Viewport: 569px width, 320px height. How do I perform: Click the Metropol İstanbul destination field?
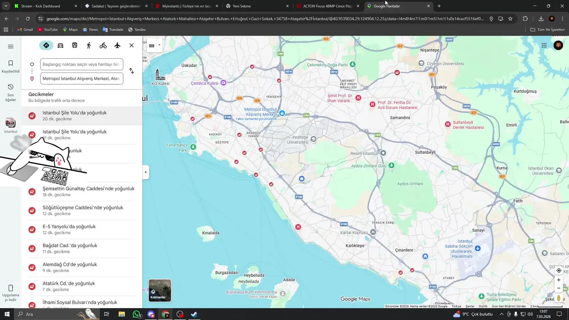(x=82, y=79)
